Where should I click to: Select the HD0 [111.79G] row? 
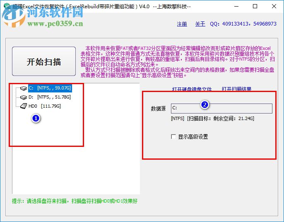pyautogui.click(x=45, y=106)
